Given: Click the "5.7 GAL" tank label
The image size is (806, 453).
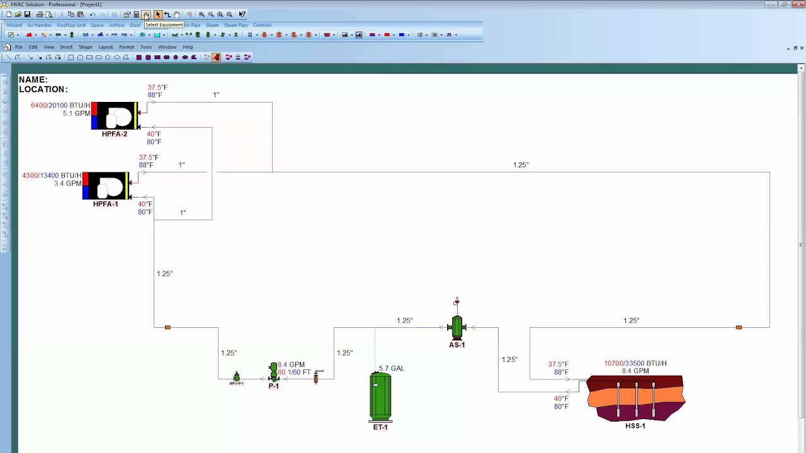Looking at the screenshot, I should pyautogui.click(x=392, y=368).
